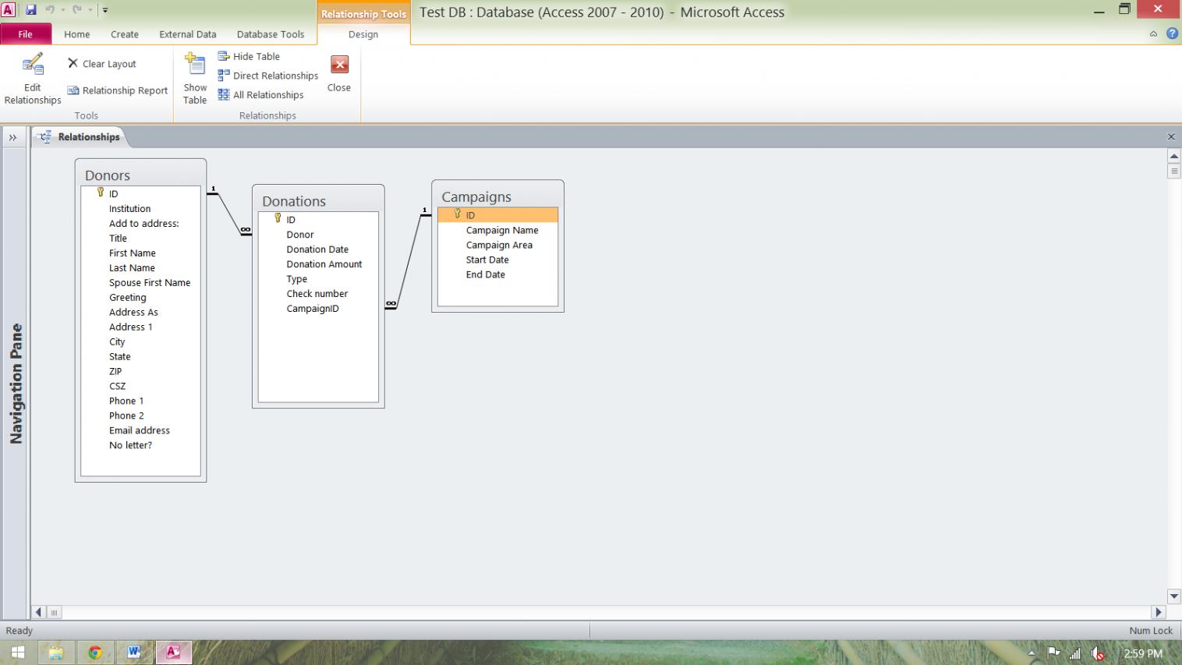Switch to the Create ribbon tab
Image resolution: width=1182 pixels, height=665 pixels.
point(125,34)
